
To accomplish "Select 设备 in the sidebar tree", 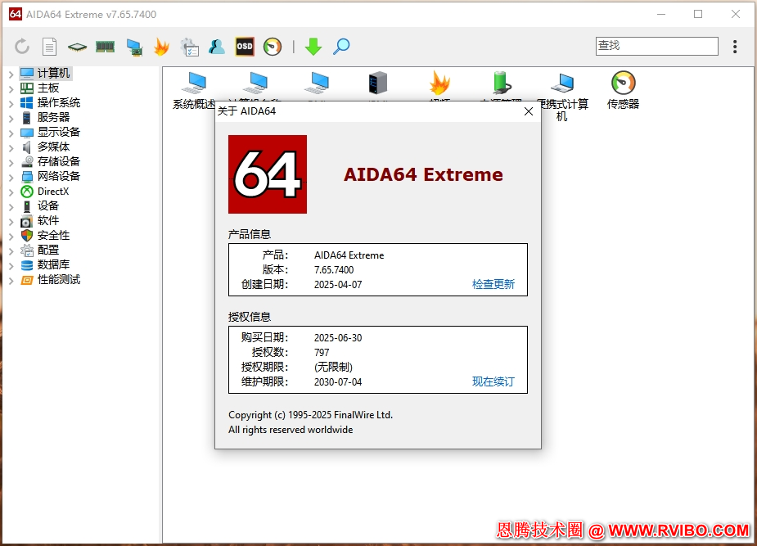I will tap(39, 205).
